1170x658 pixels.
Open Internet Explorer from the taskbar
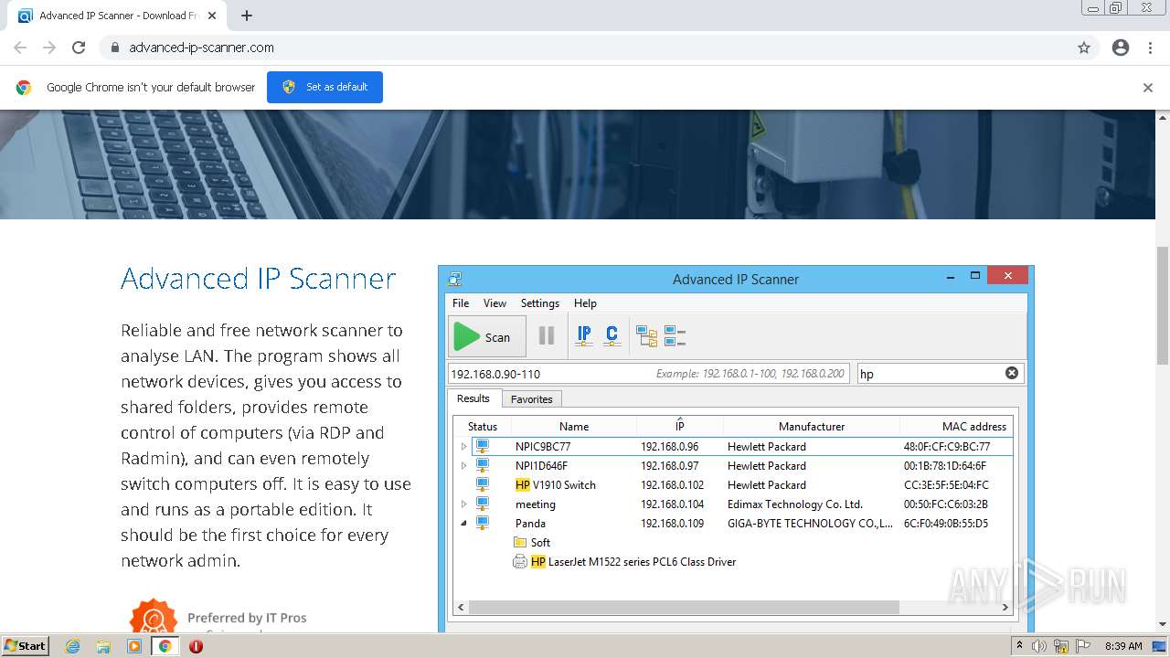tap(73, 646)
